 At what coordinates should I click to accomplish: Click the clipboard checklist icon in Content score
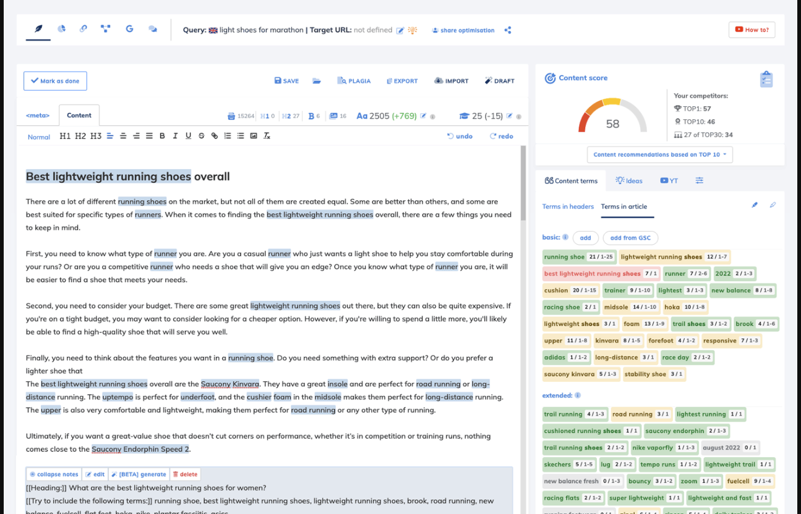click(x=766, y=79)
